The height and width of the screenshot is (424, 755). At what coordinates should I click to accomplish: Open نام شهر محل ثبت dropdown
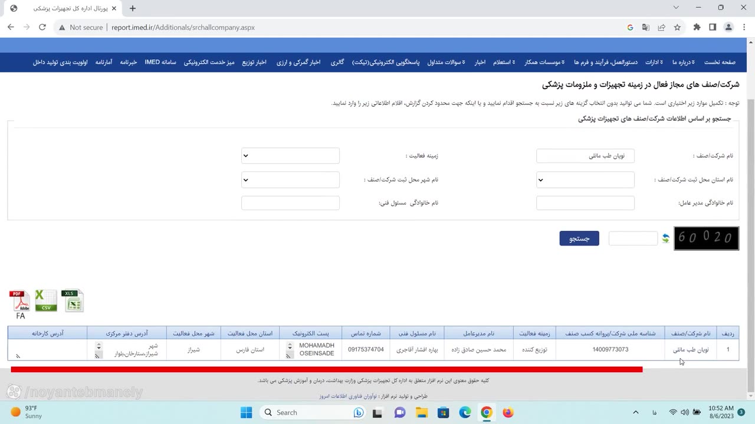coord(290,180)
